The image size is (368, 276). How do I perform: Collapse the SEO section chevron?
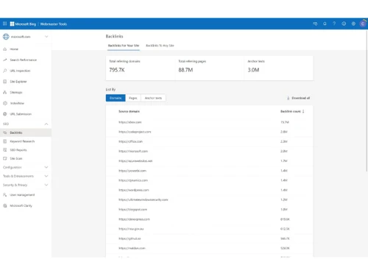coord(46,124)
